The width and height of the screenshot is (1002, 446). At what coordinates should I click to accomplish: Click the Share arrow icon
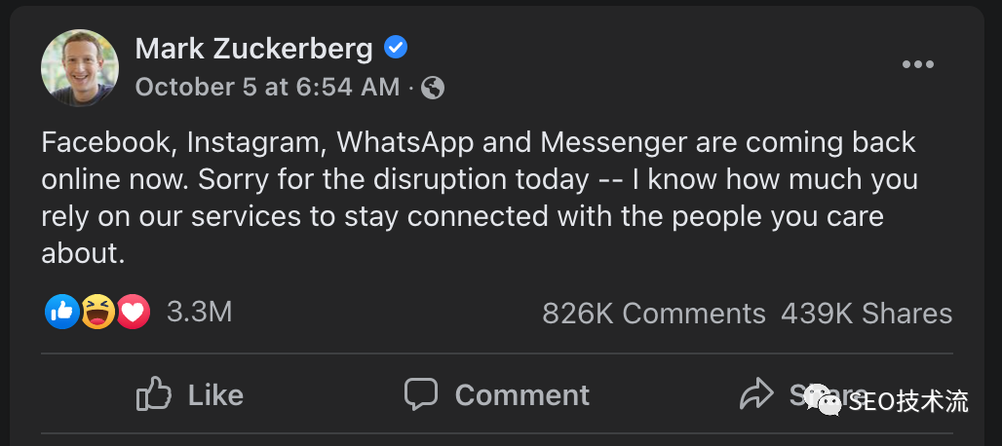pos(755,394)
